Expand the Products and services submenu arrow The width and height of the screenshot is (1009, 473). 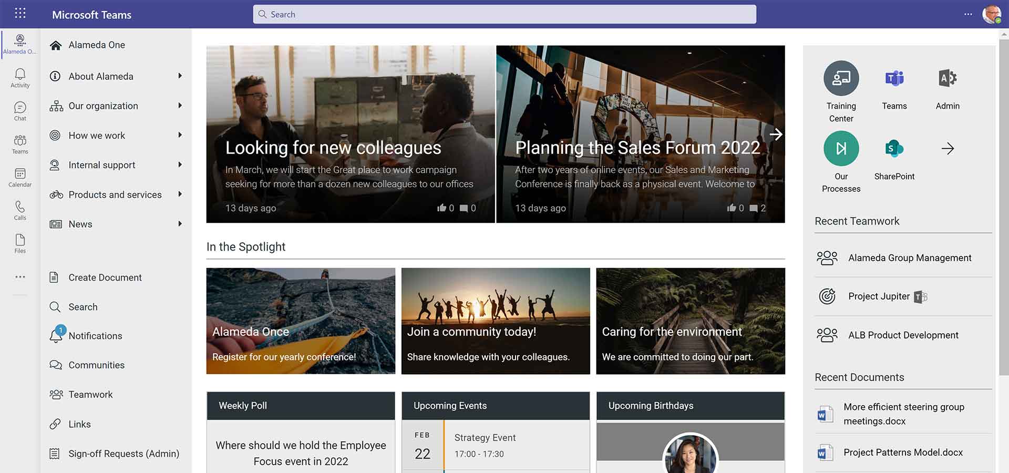pyautogui.click(x=180, y=194)
